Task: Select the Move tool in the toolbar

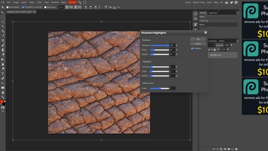Action: tap(3, 12)
